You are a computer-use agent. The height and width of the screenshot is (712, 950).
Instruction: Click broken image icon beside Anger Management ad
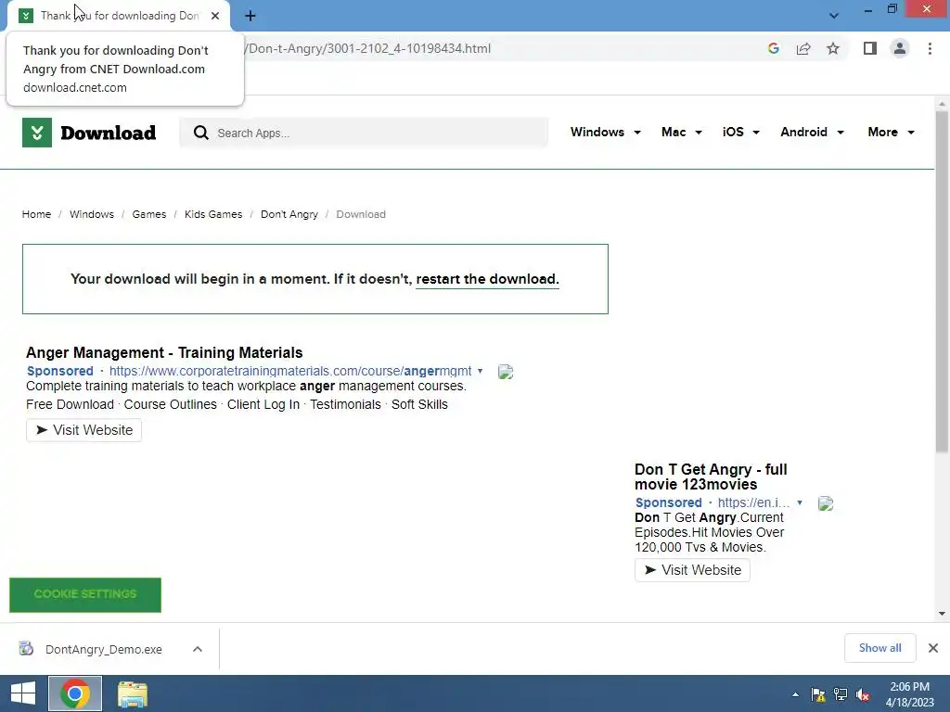(506, 372)
